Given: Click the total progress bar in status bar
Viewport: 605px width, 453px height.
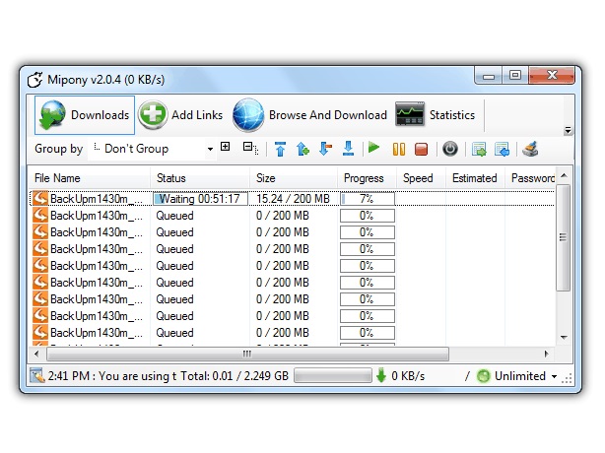Looking at the screenshot, I should coord(333,376).
